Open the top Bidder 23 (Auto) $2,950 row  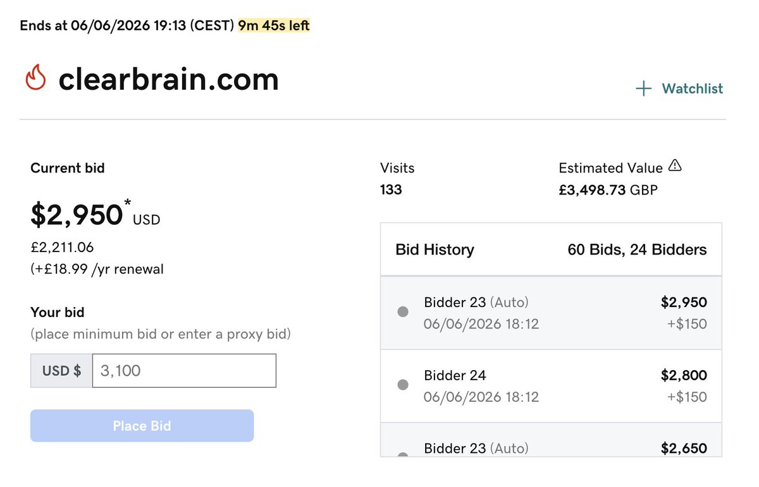coord(551,313)
